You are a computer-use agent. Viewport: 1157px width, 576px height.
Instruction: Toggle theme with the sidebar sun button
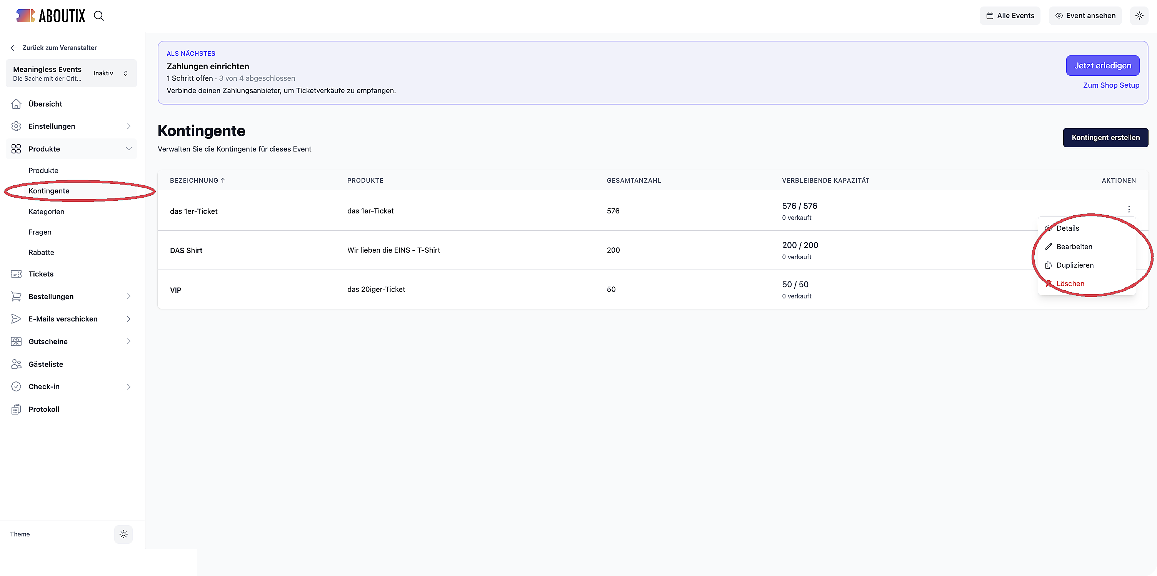tap(123, 534)
